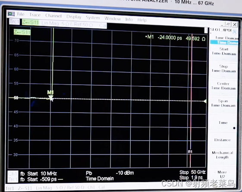Click the Ch1 channel label at bottom
The height and width of the screenshot is (192, 242).
[x=13, y=174]
